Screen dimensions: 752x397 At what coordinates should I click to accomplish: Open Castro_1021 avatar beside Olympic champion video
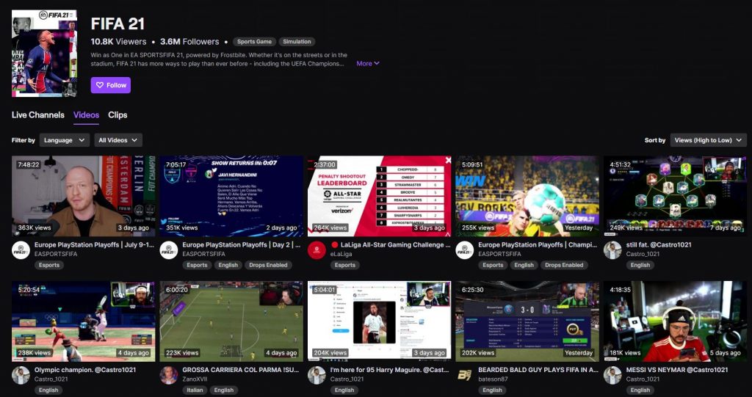click(21, 376)
